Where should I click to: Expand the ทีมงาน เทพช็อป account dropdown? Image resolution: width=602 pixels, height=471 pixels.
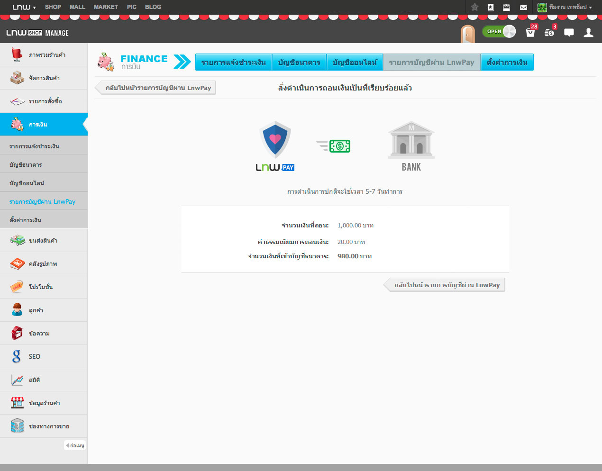[x=565, y=7]
